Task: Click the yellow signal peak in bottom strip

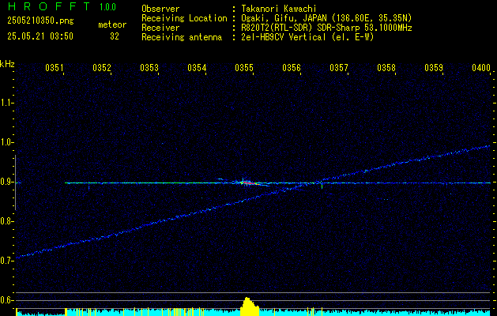Action: (x=250, y=307)
